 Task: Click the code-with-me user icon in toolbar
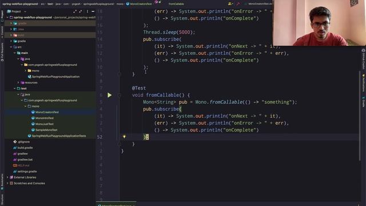click(x=230, y=4)
